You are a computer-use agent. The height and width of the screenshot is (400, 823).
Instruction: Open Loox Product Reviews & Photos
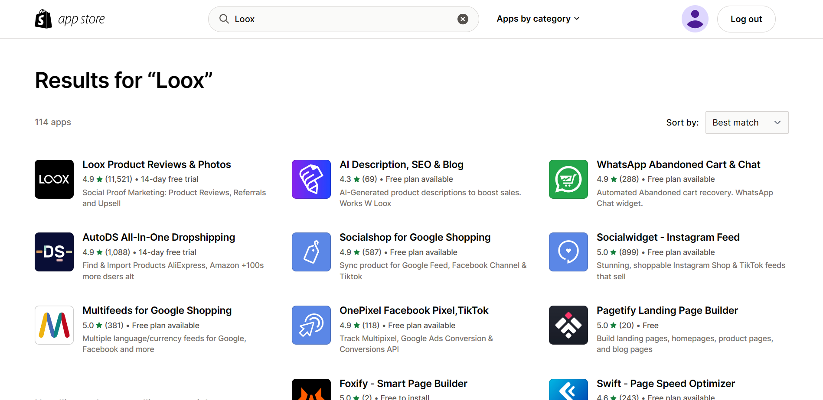(x=157, y=165)
